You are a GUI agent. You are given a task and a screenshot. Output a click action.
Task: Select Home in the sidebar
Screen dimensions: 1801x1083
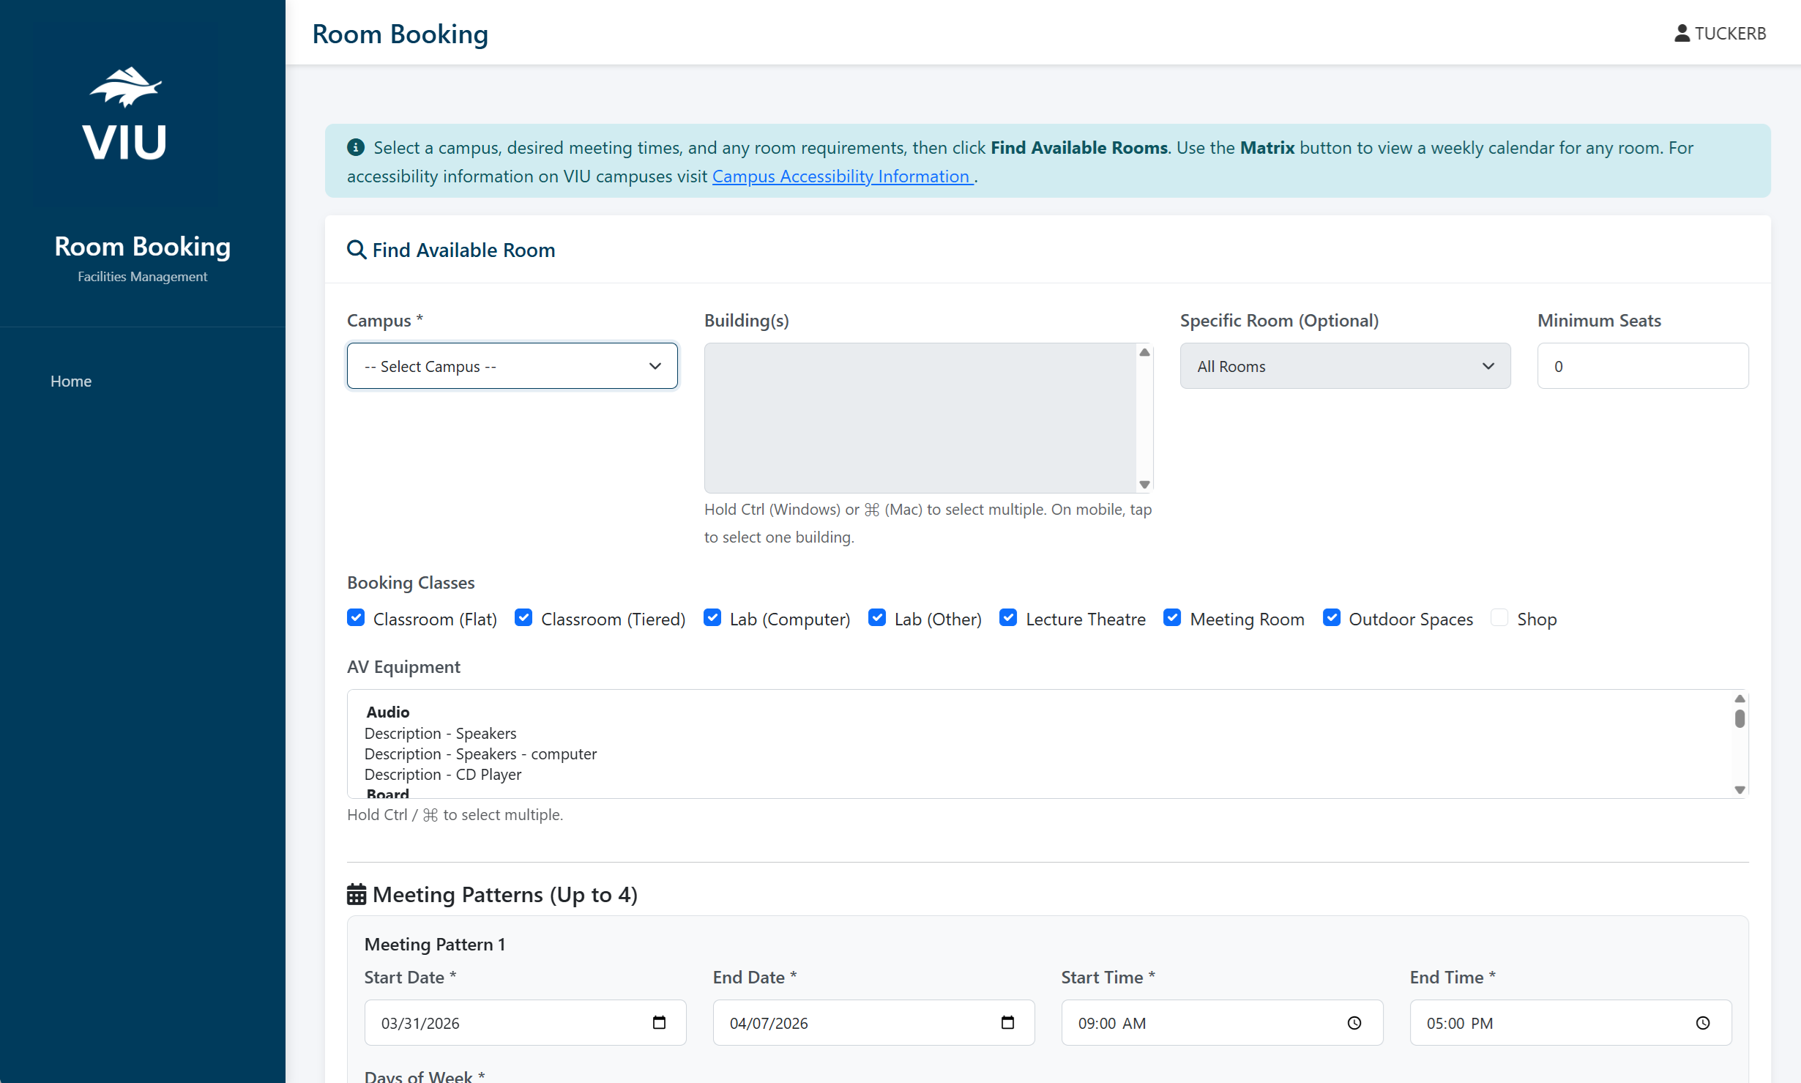tap(70, 381)
